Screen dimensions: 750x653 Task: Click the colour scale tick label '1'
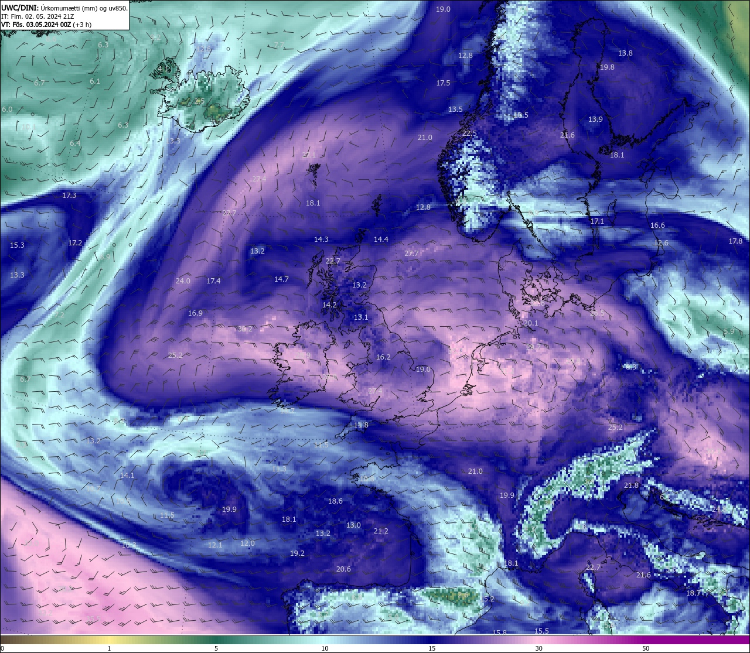[x=110, y=648]
